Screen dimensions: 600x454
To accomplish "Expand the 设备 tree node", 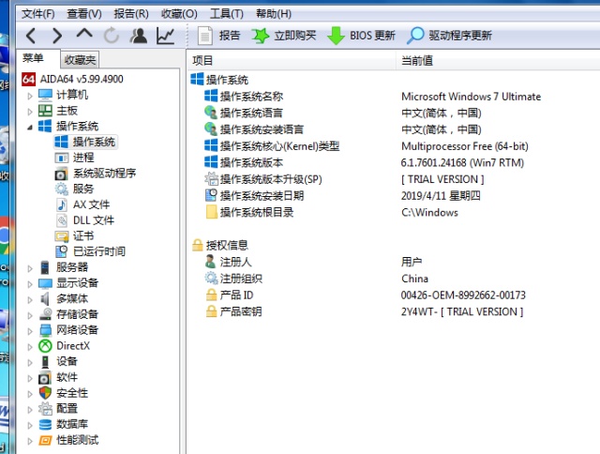I will click(30, 362).
